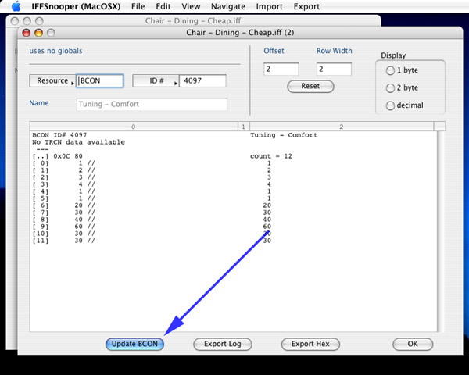This screenshot has height=375, width=469.
Task: Open the ID # popup button
Action: point(155,81)
